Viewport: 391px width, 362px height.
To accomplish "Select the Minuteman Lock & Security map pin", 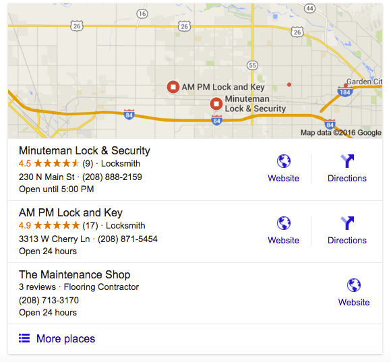I will 216,104.
